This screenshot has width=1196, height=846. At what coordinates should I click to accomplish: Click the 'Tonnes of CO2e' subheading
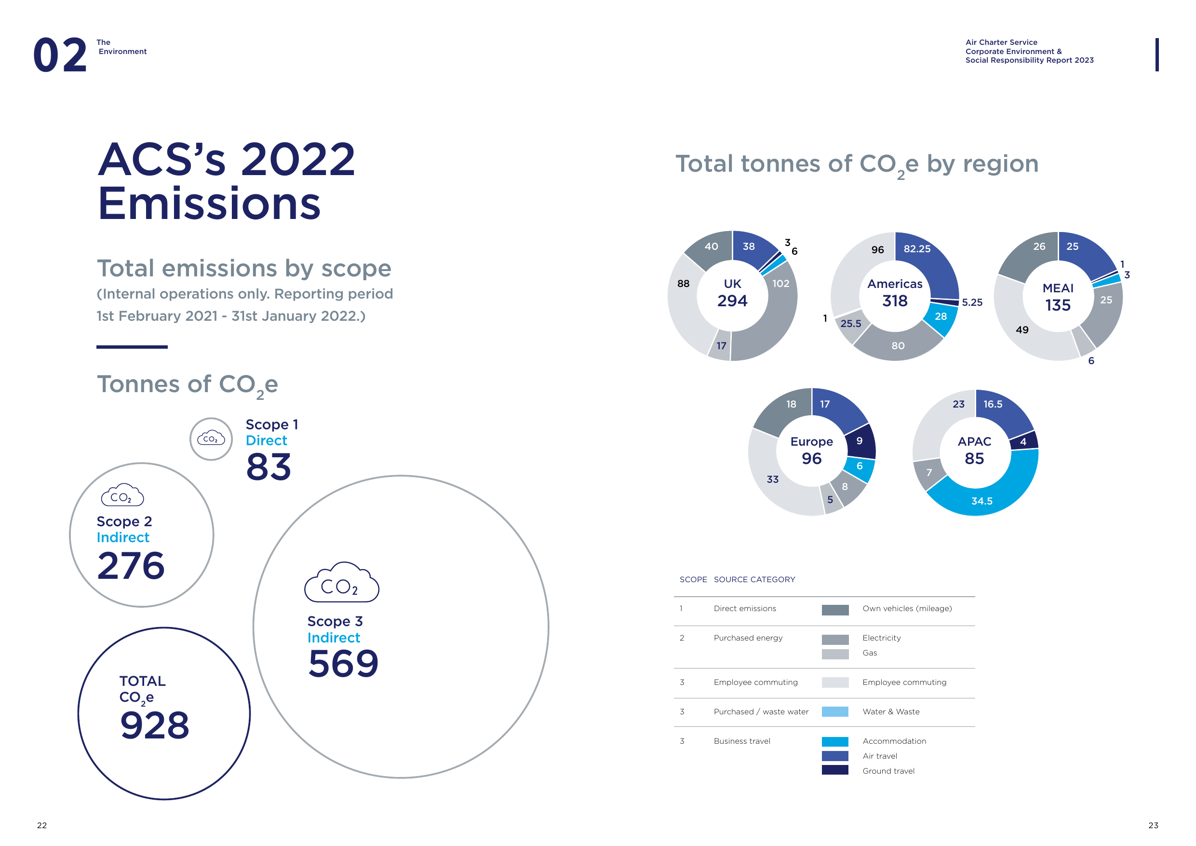click(188, 386)
